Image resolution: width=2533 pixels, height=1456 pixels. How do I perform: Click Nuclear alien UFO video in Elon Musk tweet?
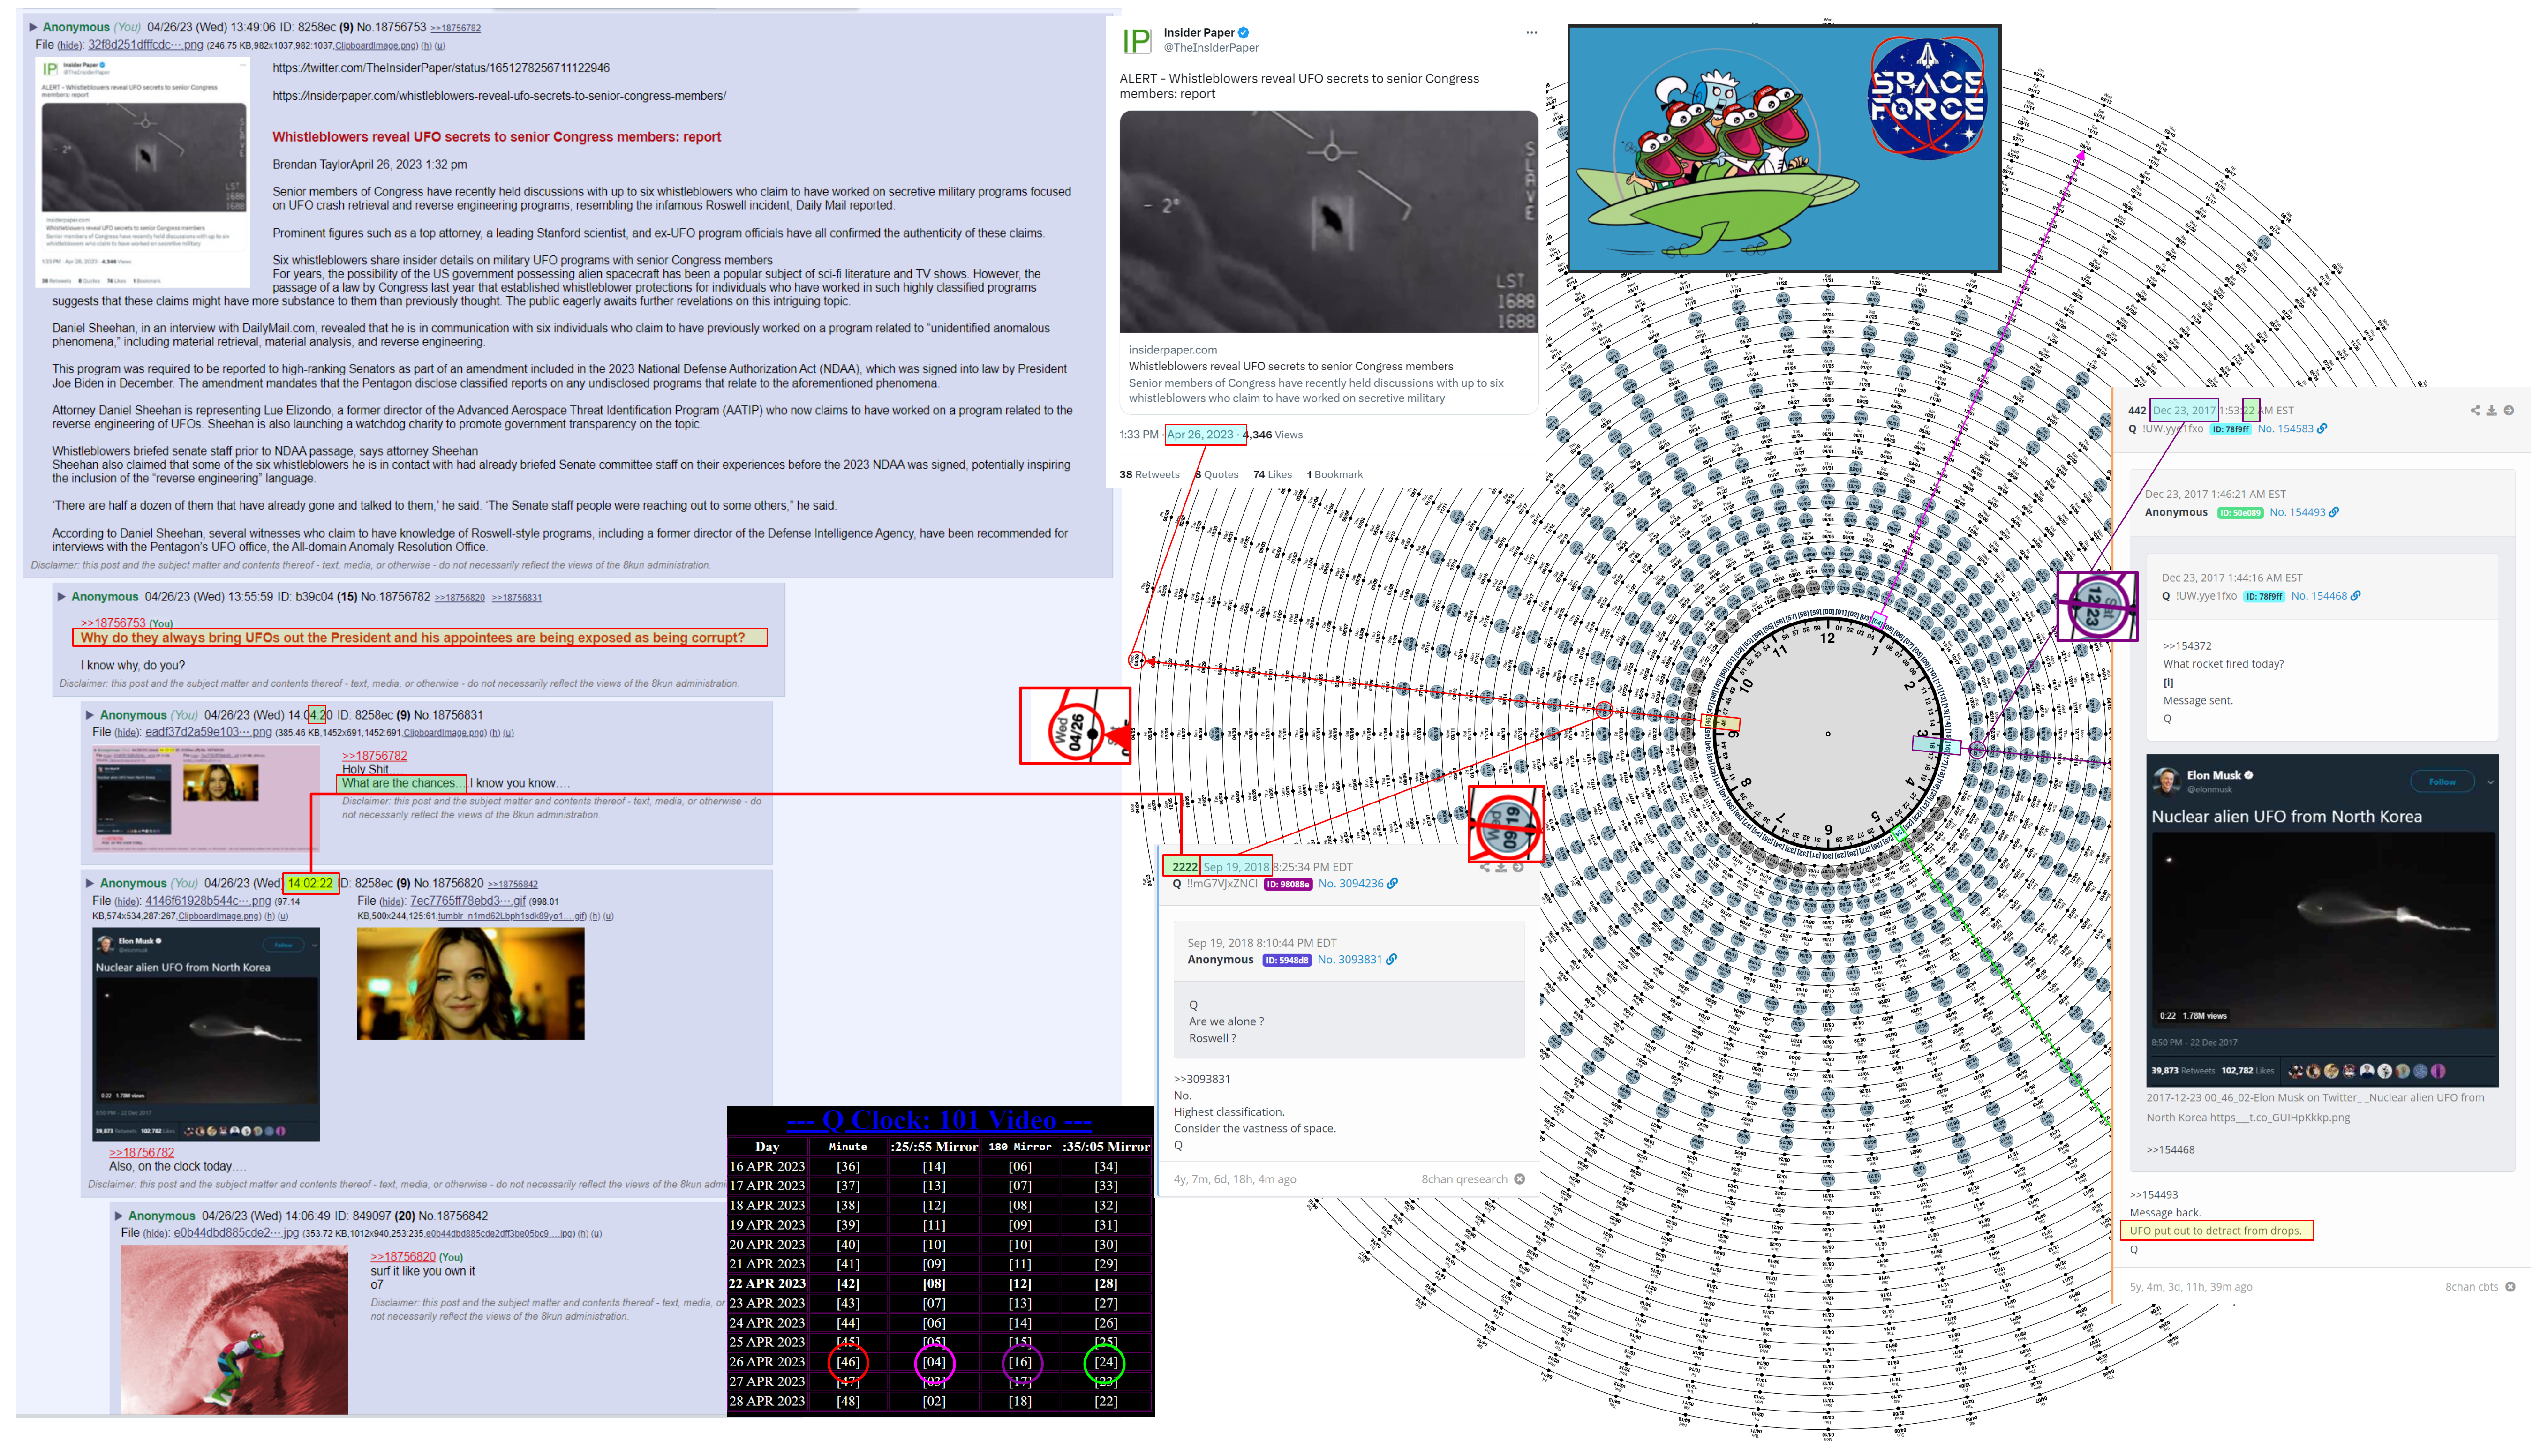[x=2322, y=930]
